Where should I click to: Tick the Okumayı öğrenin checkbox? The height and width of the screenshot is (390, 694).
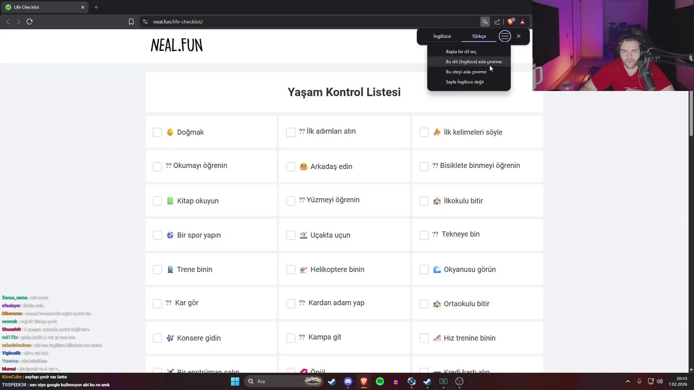pos(157,166)
